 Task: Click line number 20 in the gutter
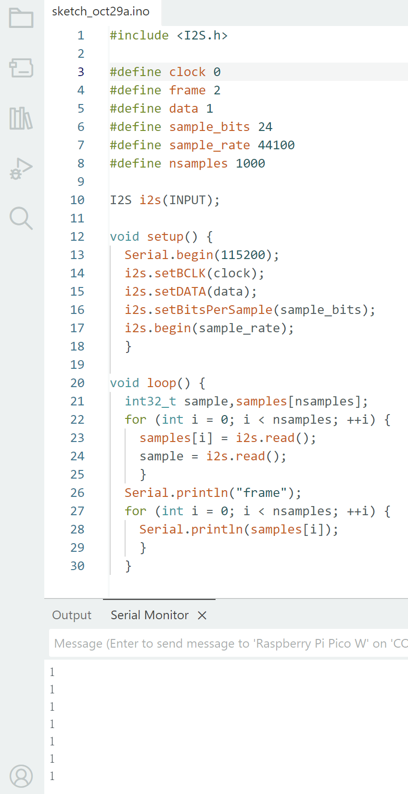coord(77,383)
